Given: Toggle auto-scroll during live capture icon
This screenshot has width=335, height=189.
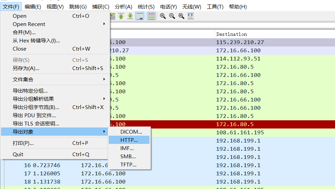Looking at the screenshot, I should 140,16.
